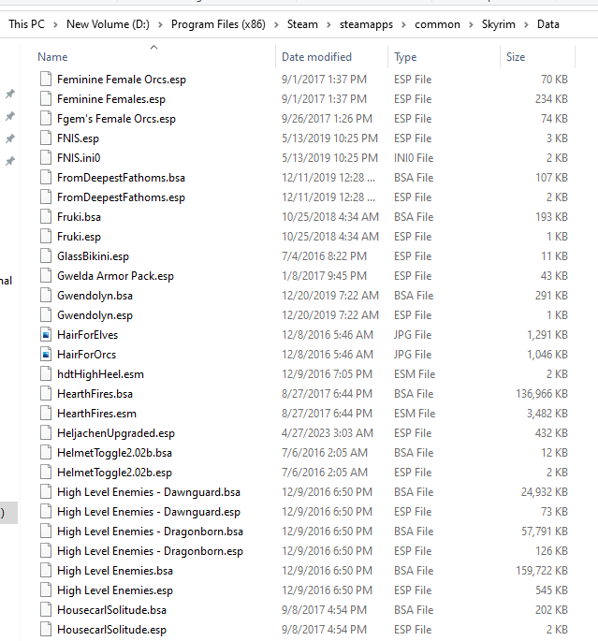Click the file icon of HousecarlSolitude.esp
Viewport: 598px width, 641px height.
click(x=46, y=630)
